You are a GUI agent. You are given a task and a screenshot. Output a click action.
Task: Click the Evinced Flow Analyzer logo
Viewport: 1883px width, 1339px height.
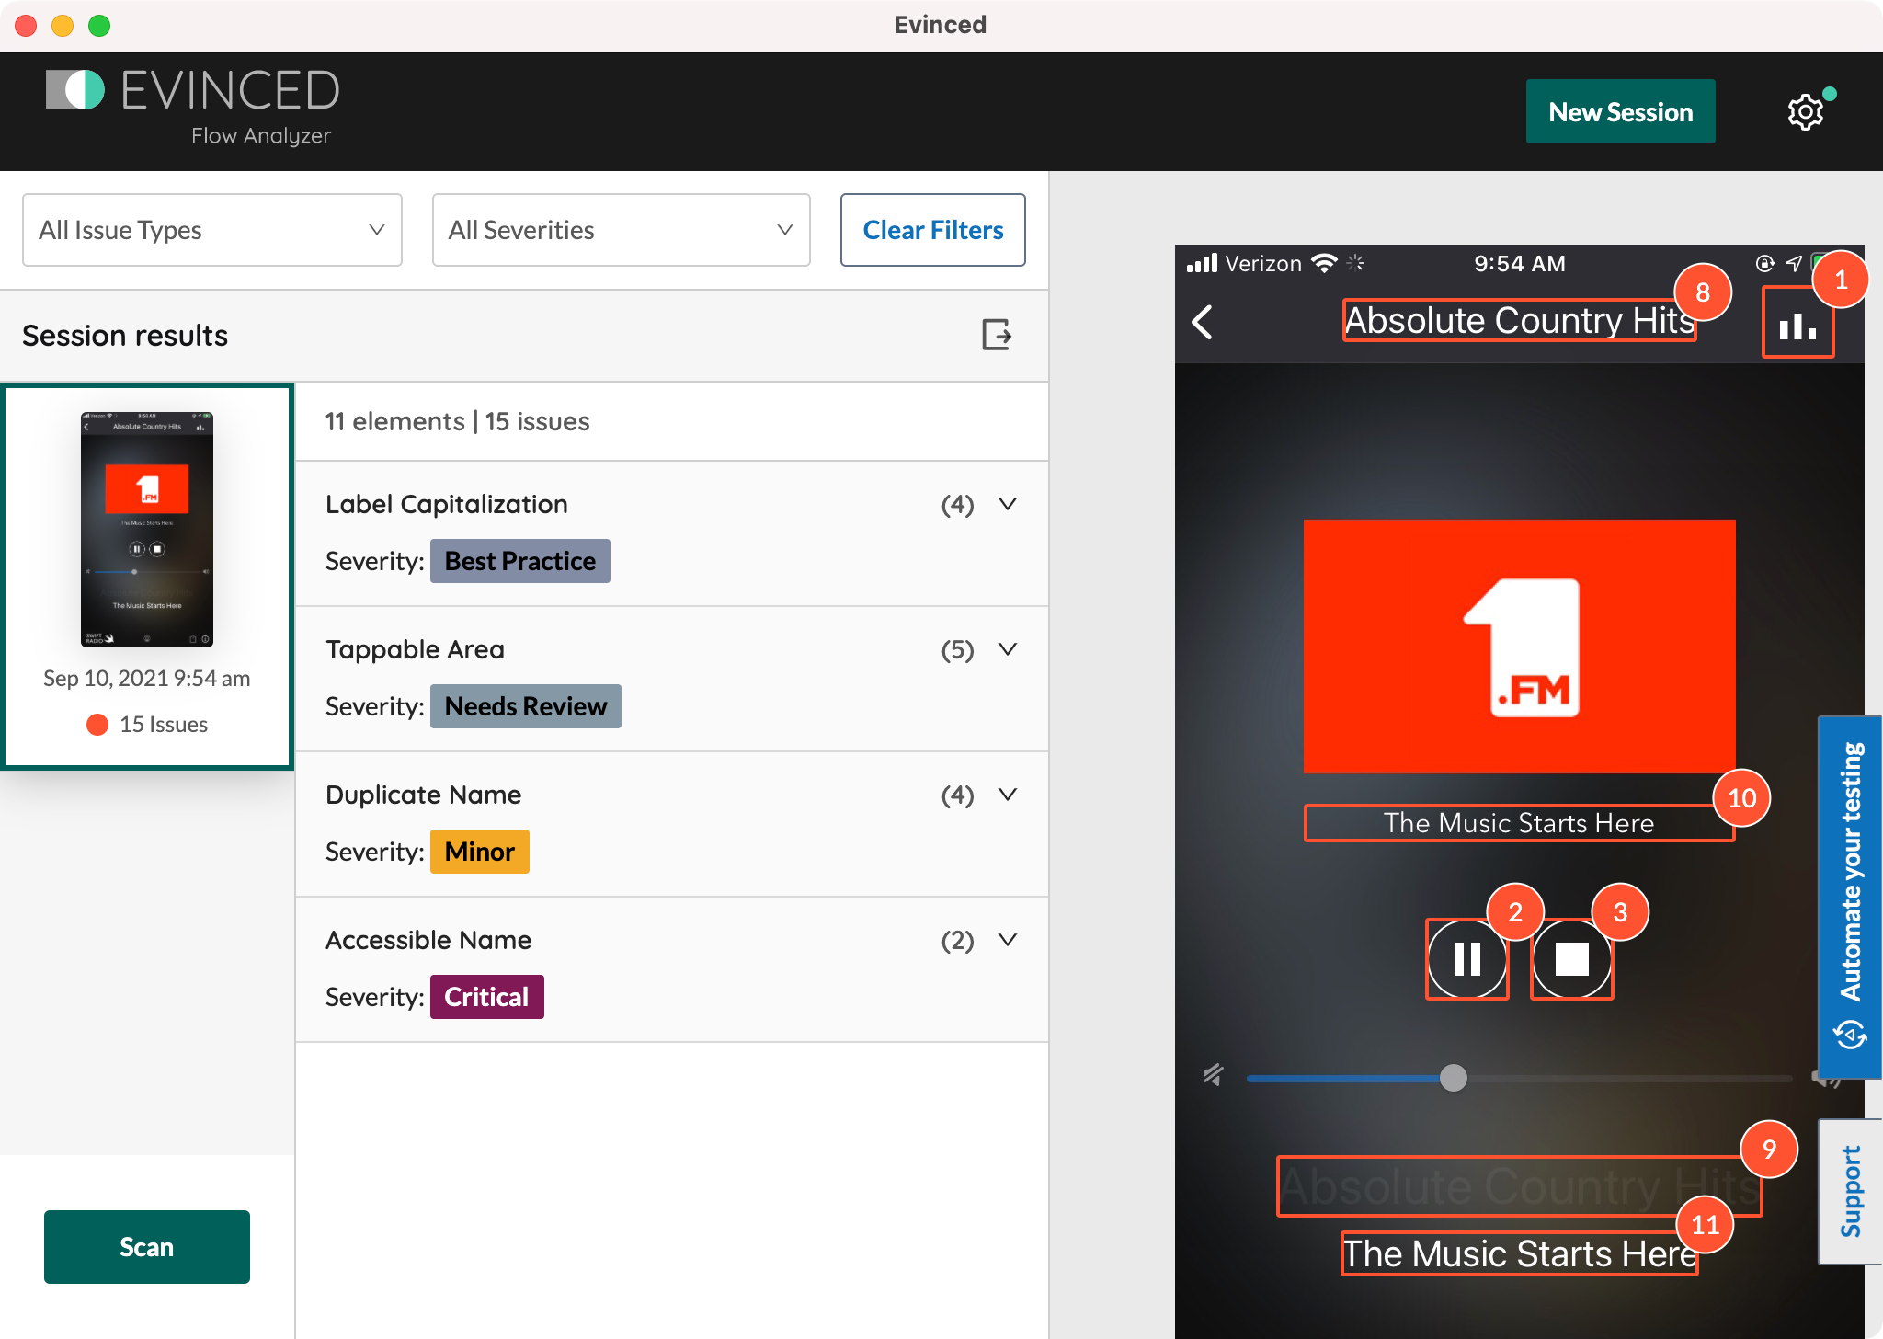point(193,106)
